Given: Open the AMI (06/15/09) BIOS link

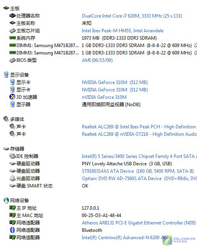Looking at the screenshot, I should pos(97,60).
